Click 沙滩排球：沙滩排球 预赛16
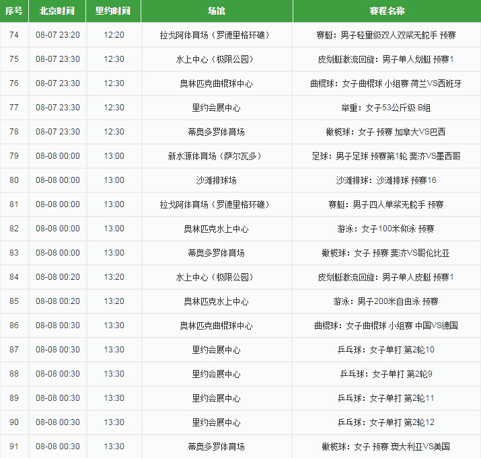Viewport: 481px width, 458px height. (x=386, y=181)
